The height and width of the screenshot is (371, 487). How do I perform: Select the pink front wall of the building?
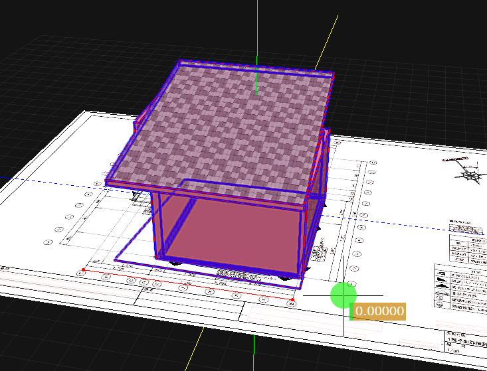point(239,232)
